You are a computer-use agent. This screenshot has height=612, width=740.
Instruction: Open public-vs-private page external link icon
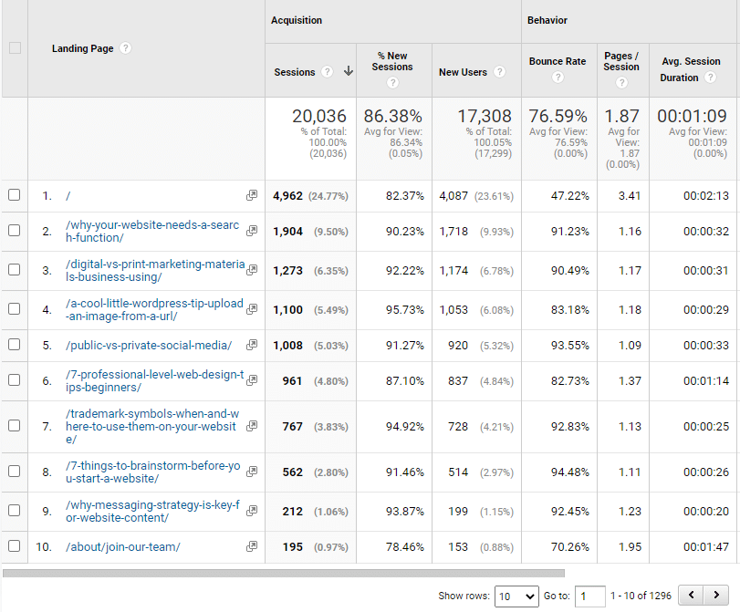click(252, 345)
